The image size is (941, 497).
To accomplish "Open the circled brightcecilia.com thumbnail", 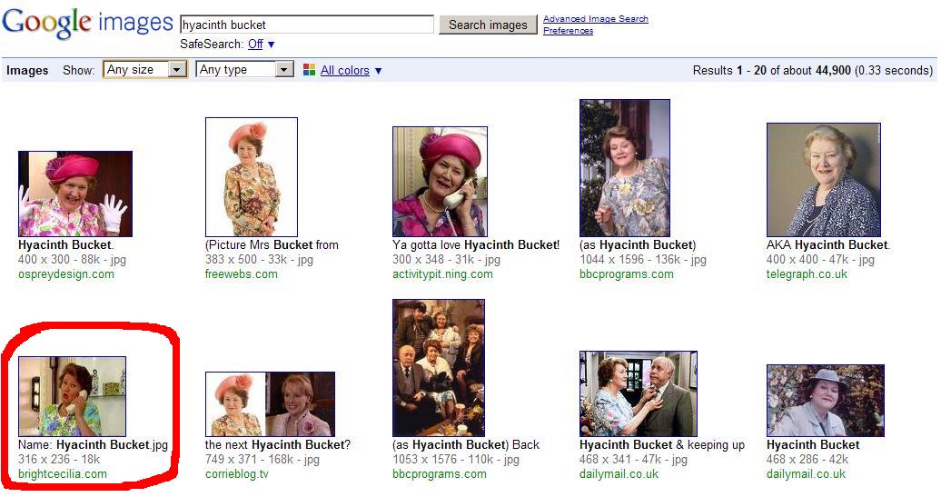I will [x=73, y=396].
